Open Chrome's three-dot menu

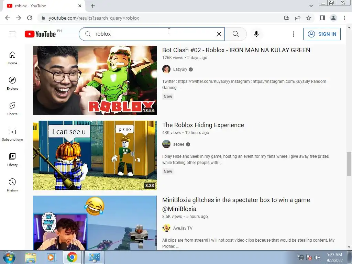344,18
